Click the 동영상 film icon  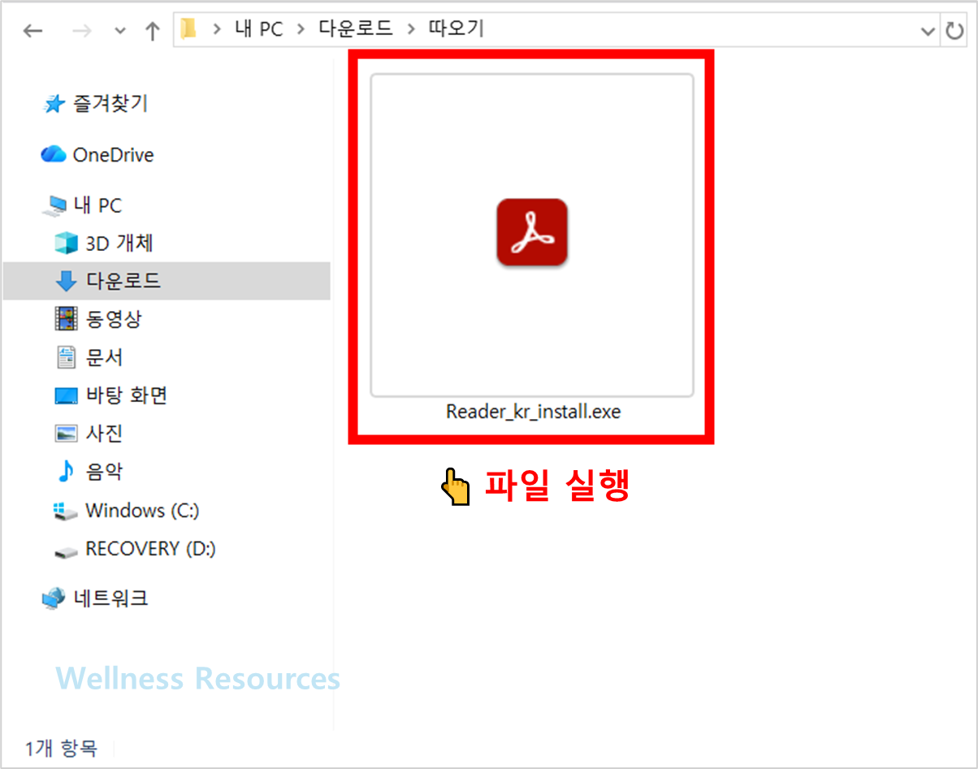click(x=66, y=319)
